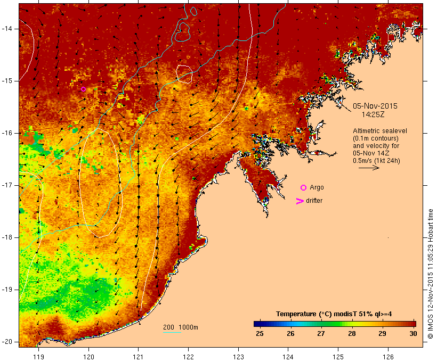
Task: Click the '05-Nov 14Z' text line
Action: coord(371,153)
